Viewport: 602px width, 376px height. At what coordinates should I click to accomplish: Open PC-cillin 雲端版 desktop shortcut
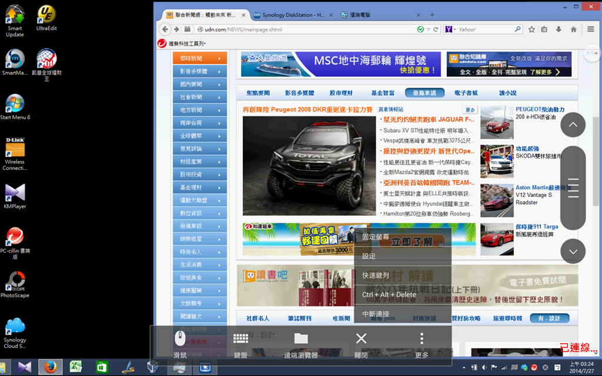[15, 243]
